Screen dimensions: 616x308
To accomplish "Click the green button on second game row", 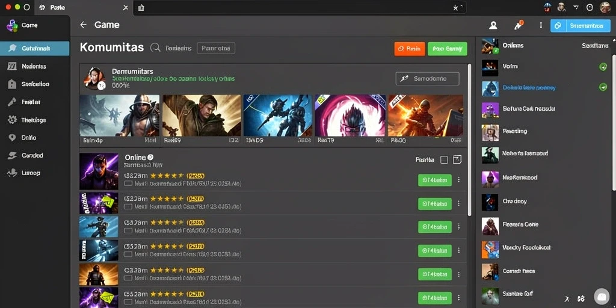I will coord(434,203).
